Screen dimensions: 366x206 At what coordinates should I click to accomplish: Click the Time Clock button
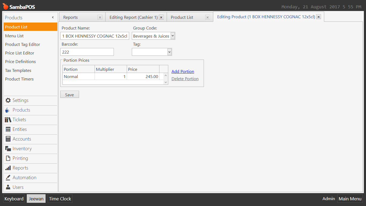coord(60,199)
